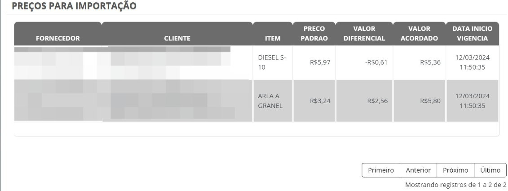508x191 pixels.
Task: Click DATA INICIO VIGENCIA header
Action: pos(472,34)
